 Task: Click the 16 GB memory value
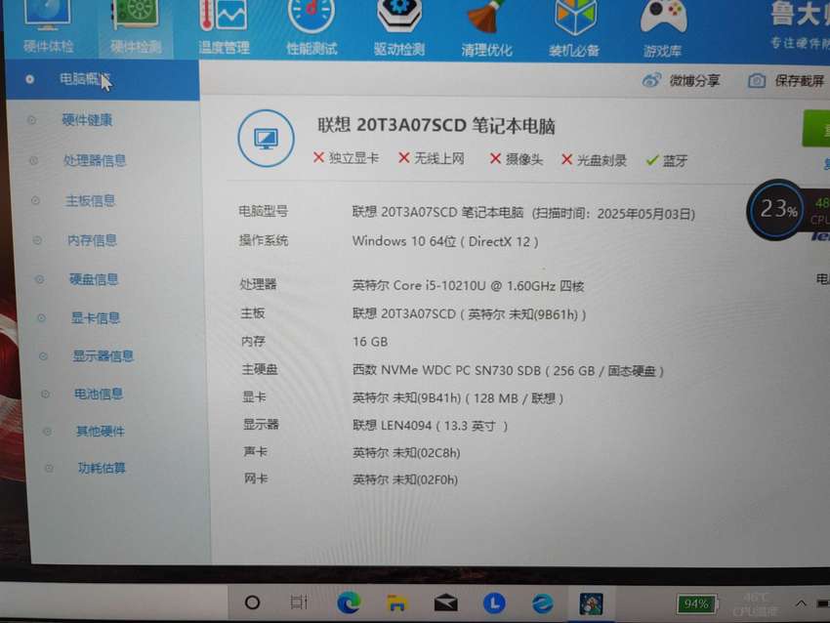(370, 342)
